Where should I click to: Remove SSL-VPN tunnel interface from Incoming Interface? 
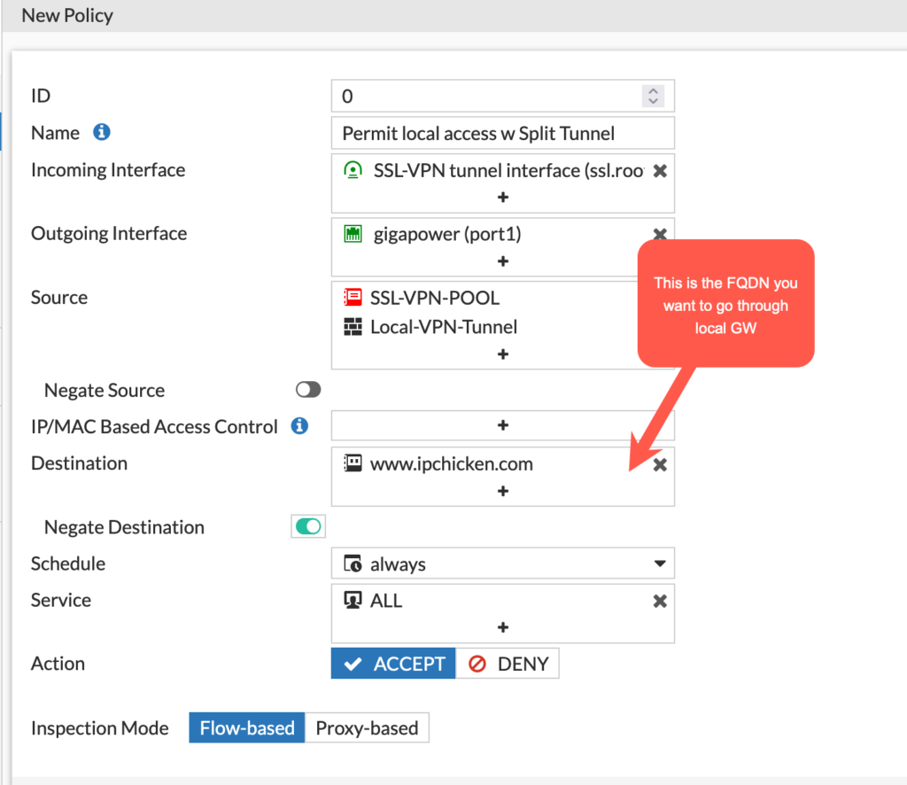(x=660, y=171)
